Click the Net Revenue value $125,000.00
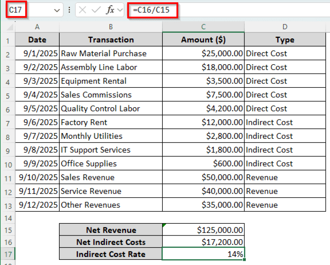330x265 pixels. (x=203, y=229)
